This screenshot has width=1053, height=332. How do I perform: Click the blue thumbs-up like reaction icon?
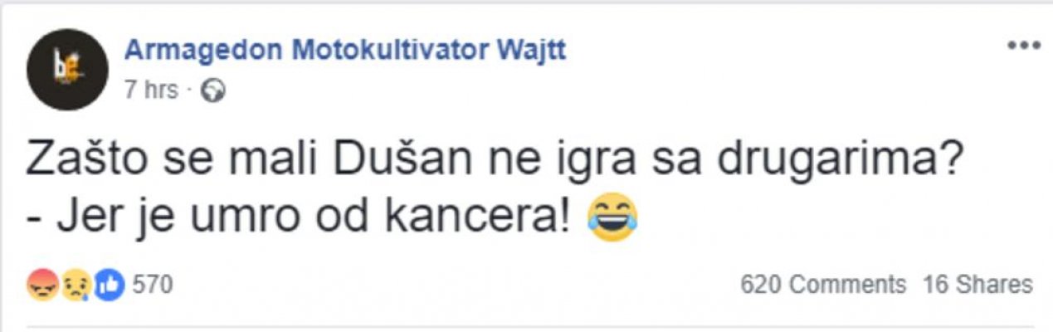click(x=109, y=286)
